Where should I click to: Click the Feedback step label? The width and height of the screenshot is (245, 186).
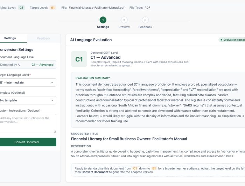coord(145,27)
